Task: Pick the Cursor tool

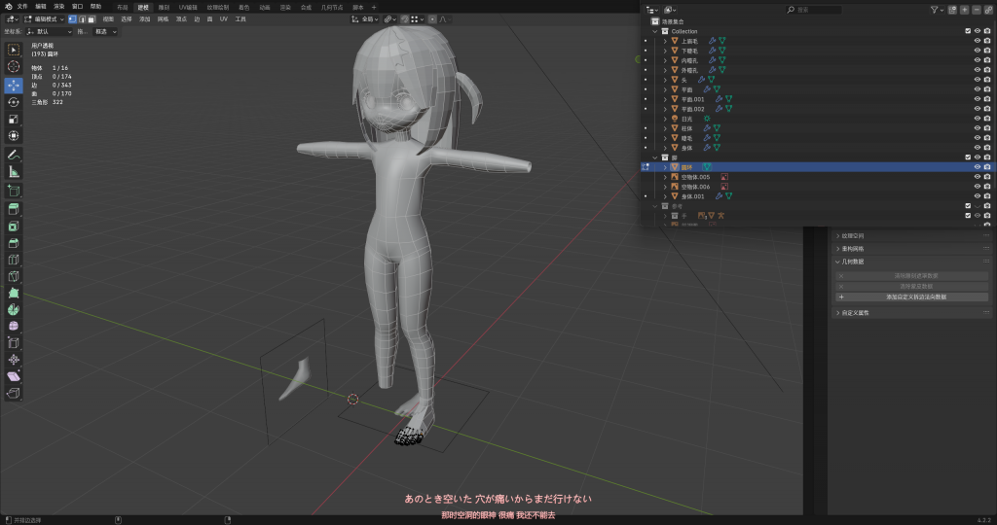Action: (x=14, y=66)
